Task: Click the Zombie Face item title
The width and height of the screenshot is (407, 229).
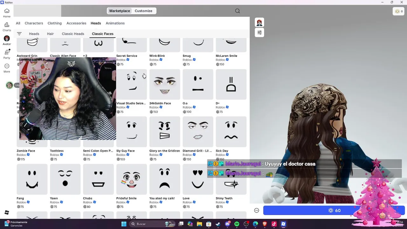Action: 26,151
